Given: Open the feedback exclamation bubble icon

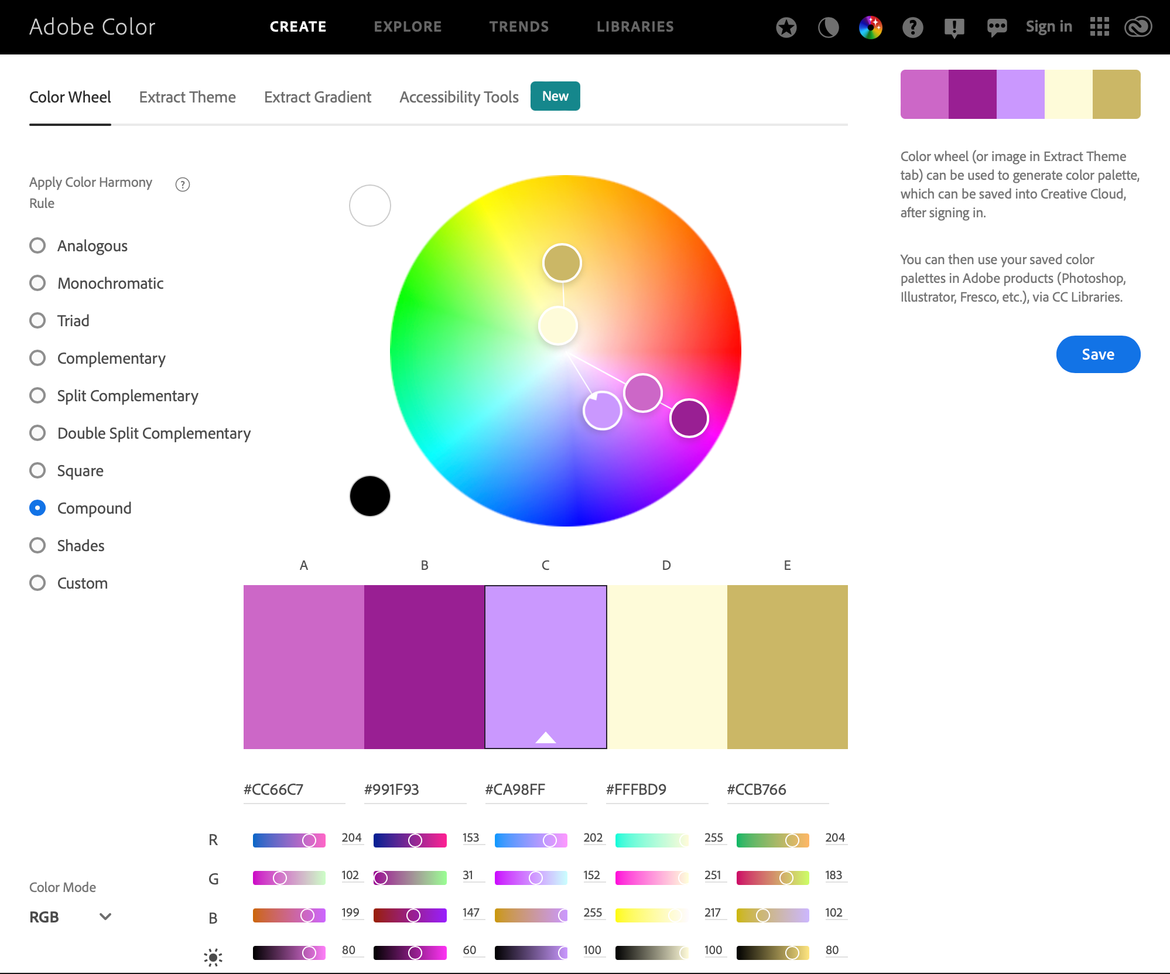Looking at the screenshot, I should click(955, 28).
